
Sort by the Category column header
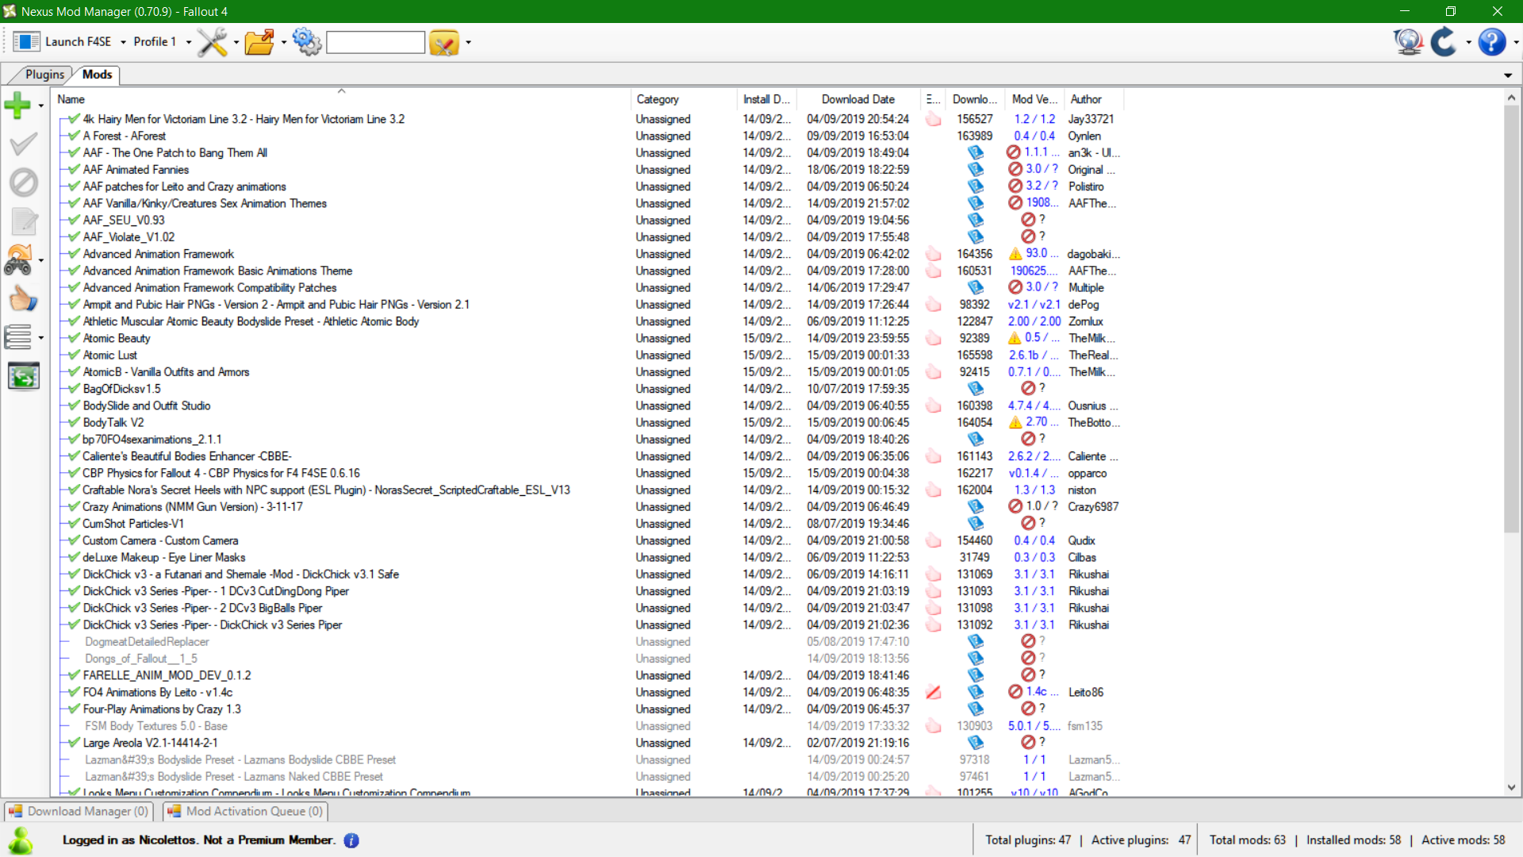click(x=684, y=99)
